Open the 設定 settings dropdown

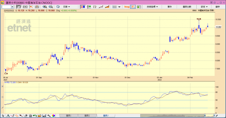(204, 7)
